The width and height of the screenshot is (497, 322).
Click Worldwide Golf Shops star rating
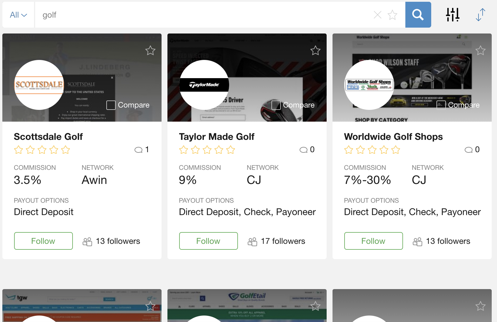372,150
